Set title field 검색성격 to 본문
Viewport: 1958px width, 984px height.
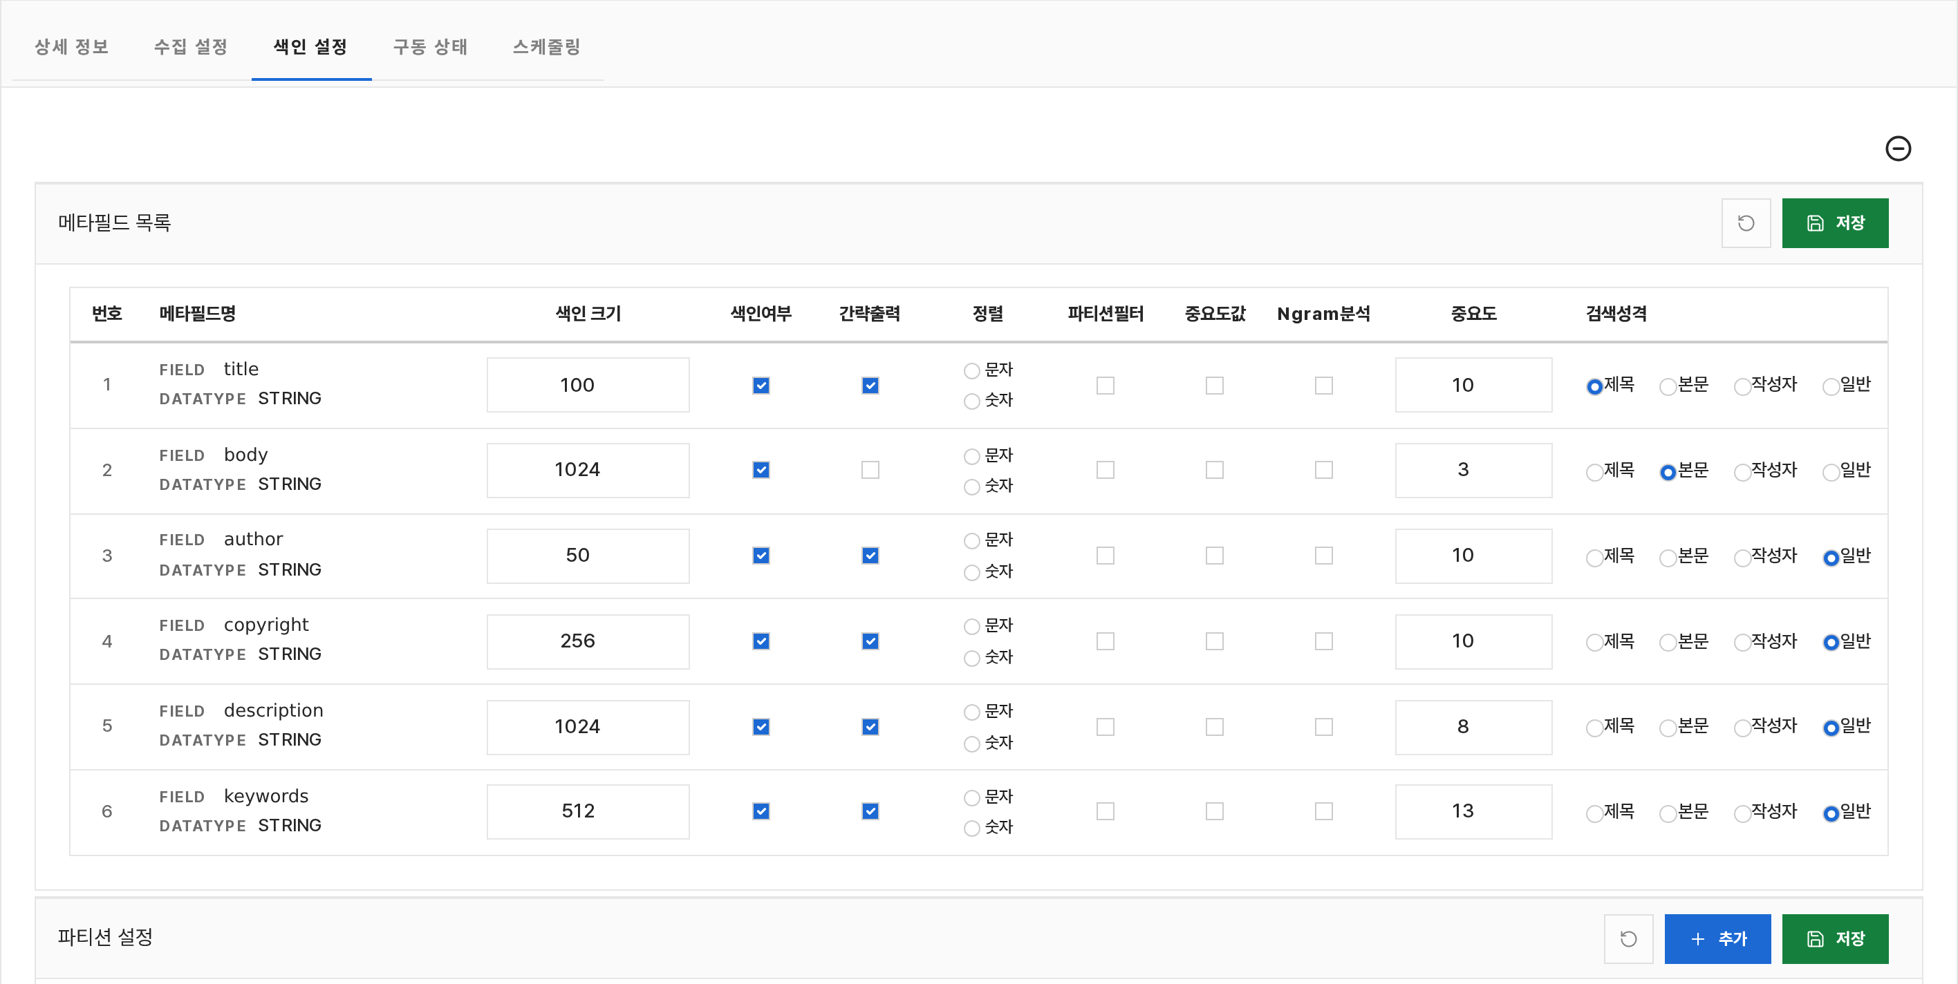(x=1668, y=387)
